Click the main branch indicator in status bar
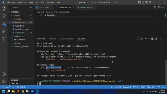 (6, 87)
